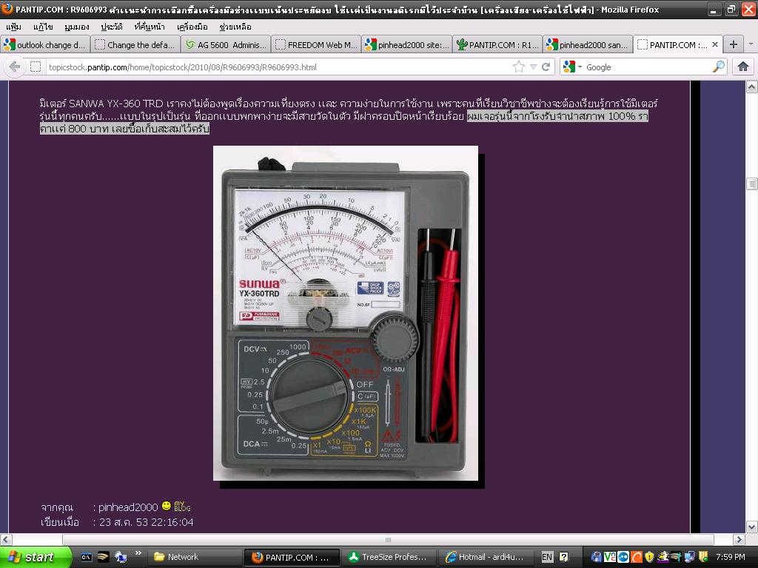758x568 pixels.
Task: Open the URL history dropdown arrow
Action: [533, 67]
